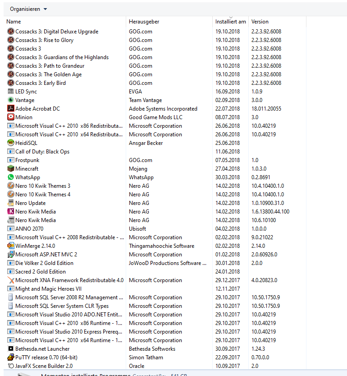This screenshot has height=376, width=347.
Task: Sort by Installiert am column header
Action: [230, 22]
